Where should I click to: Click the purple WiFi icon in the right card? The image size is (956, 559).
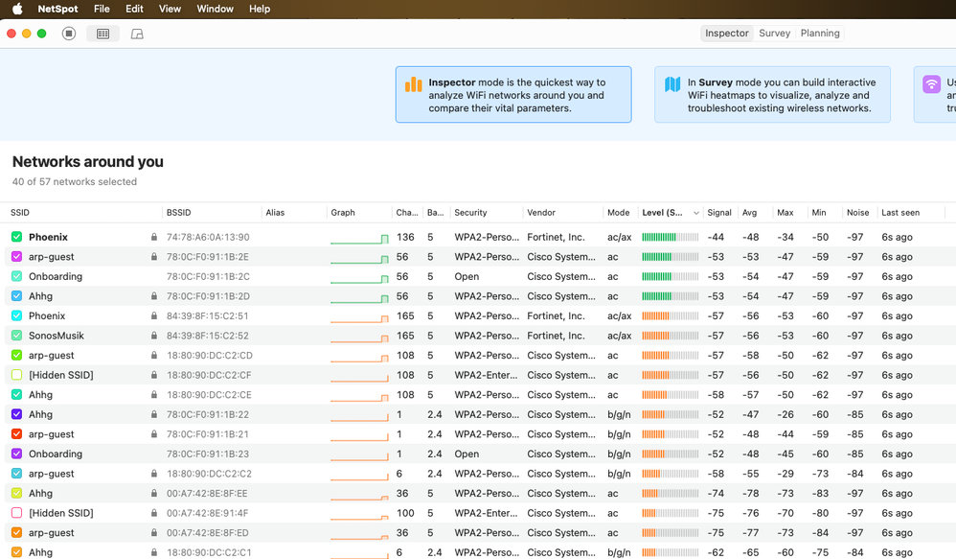point(931,84)
